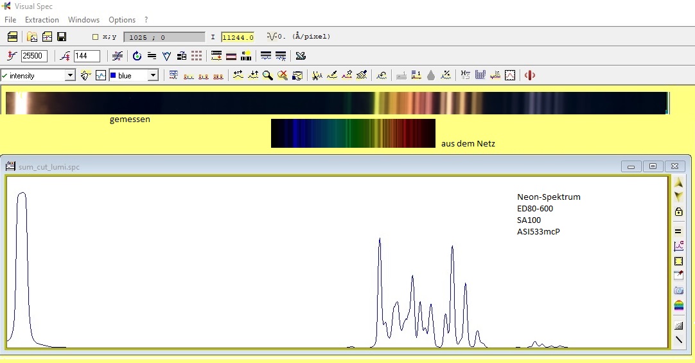The height and width of the screenshot is (363, 695).
Task: Click the blue circular refresh arrow icon
Action: pyautogui.click(x=137, y=56)
